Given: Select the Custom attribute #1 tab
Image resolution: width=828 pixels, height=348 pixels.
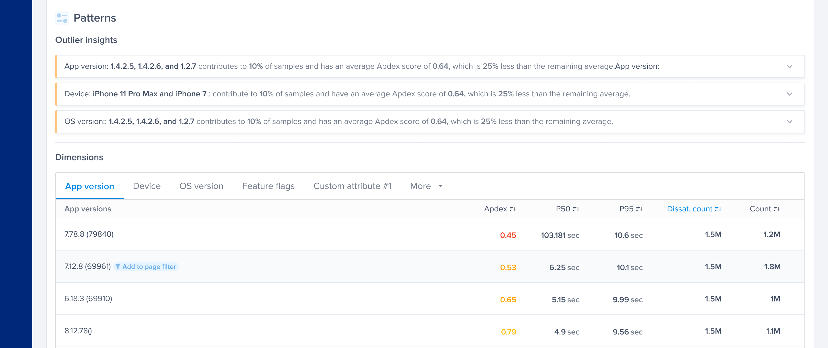Looking at the screenshot, I should (x=352, y=186).
